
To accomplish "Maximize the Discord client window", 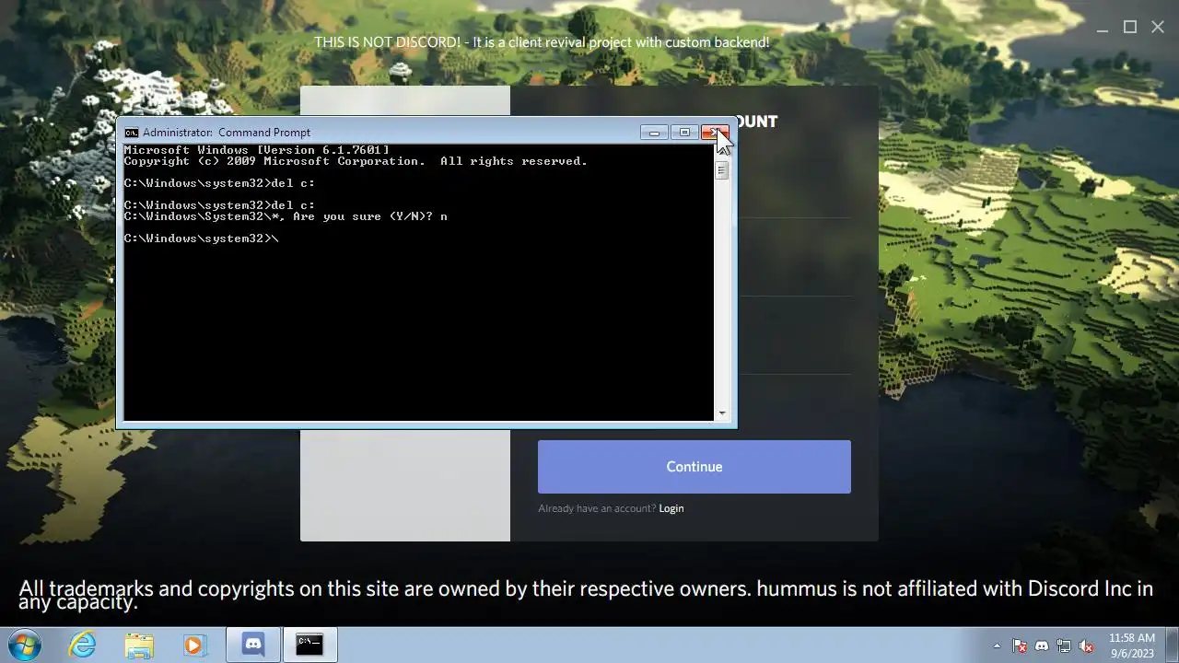I will pos(1130,28).
